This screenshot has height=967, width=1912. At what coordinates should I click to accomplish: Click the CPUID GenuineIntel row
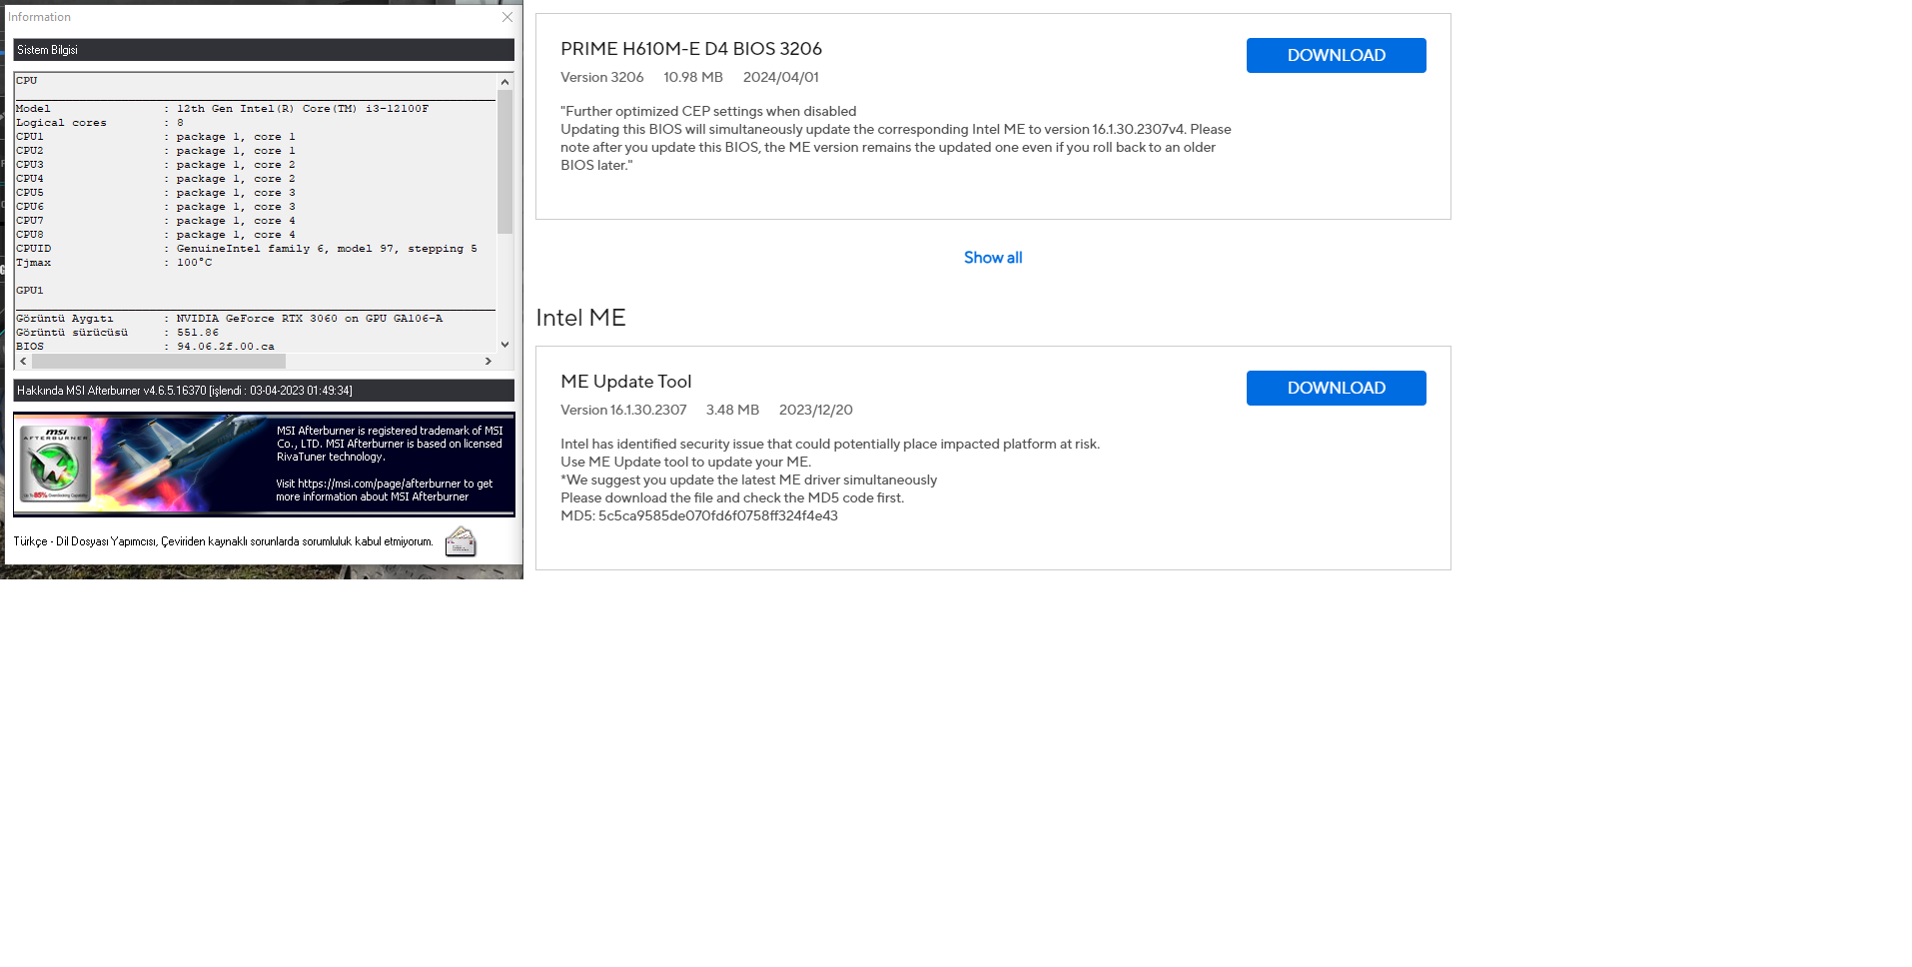pos(247,249)
